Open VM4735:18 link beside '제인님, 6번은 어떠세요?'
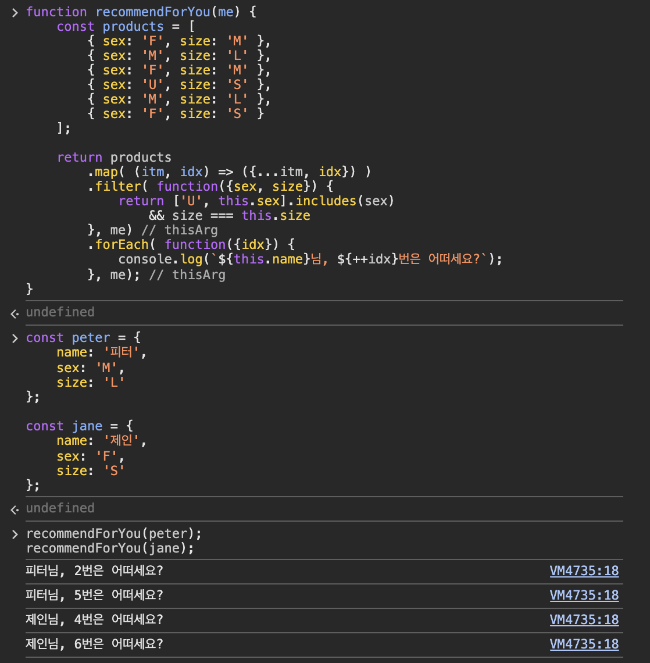650x663 pixels. point(584,644)
